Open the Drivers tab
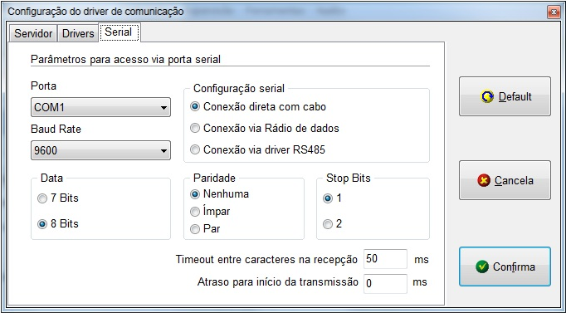 [78, 33]
